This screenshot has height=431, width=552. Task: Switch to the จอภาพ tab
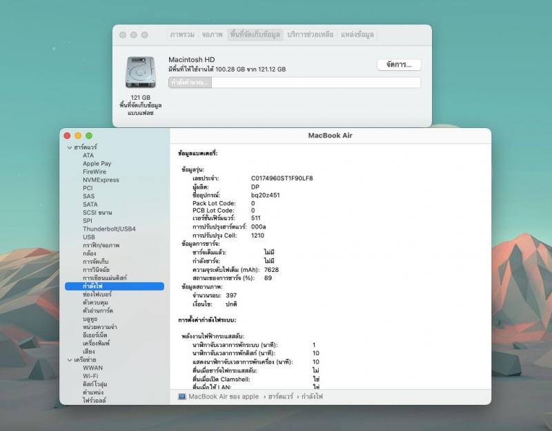[212, 34]
